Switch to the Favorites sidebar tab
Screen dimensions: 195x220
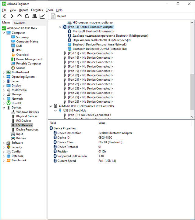click(19, 23)
